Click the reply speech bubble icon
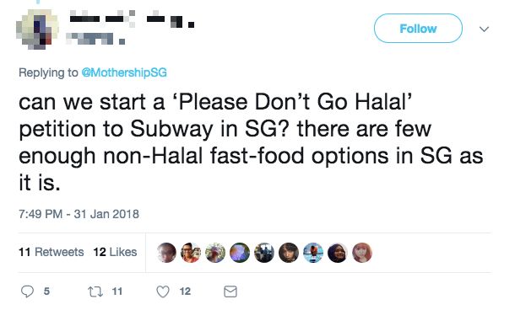 pyautogui.click(x=27, y=291)
